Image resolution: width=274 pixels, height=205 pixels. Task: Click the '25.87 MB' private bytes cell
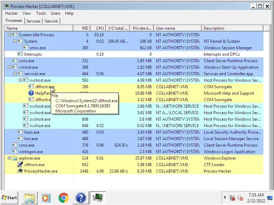point(143,158)
